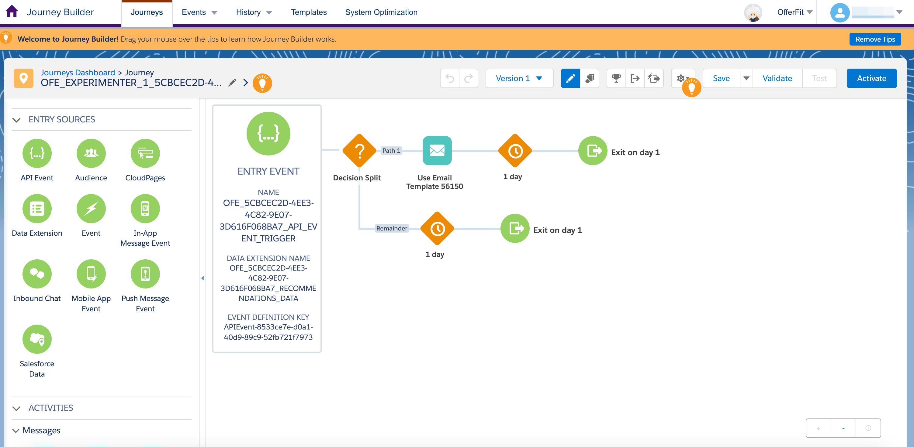The height and width of the screenshot is (447, 914).
Task: Collapse the ENTRY SOURCES section
Action: (16, 120)
